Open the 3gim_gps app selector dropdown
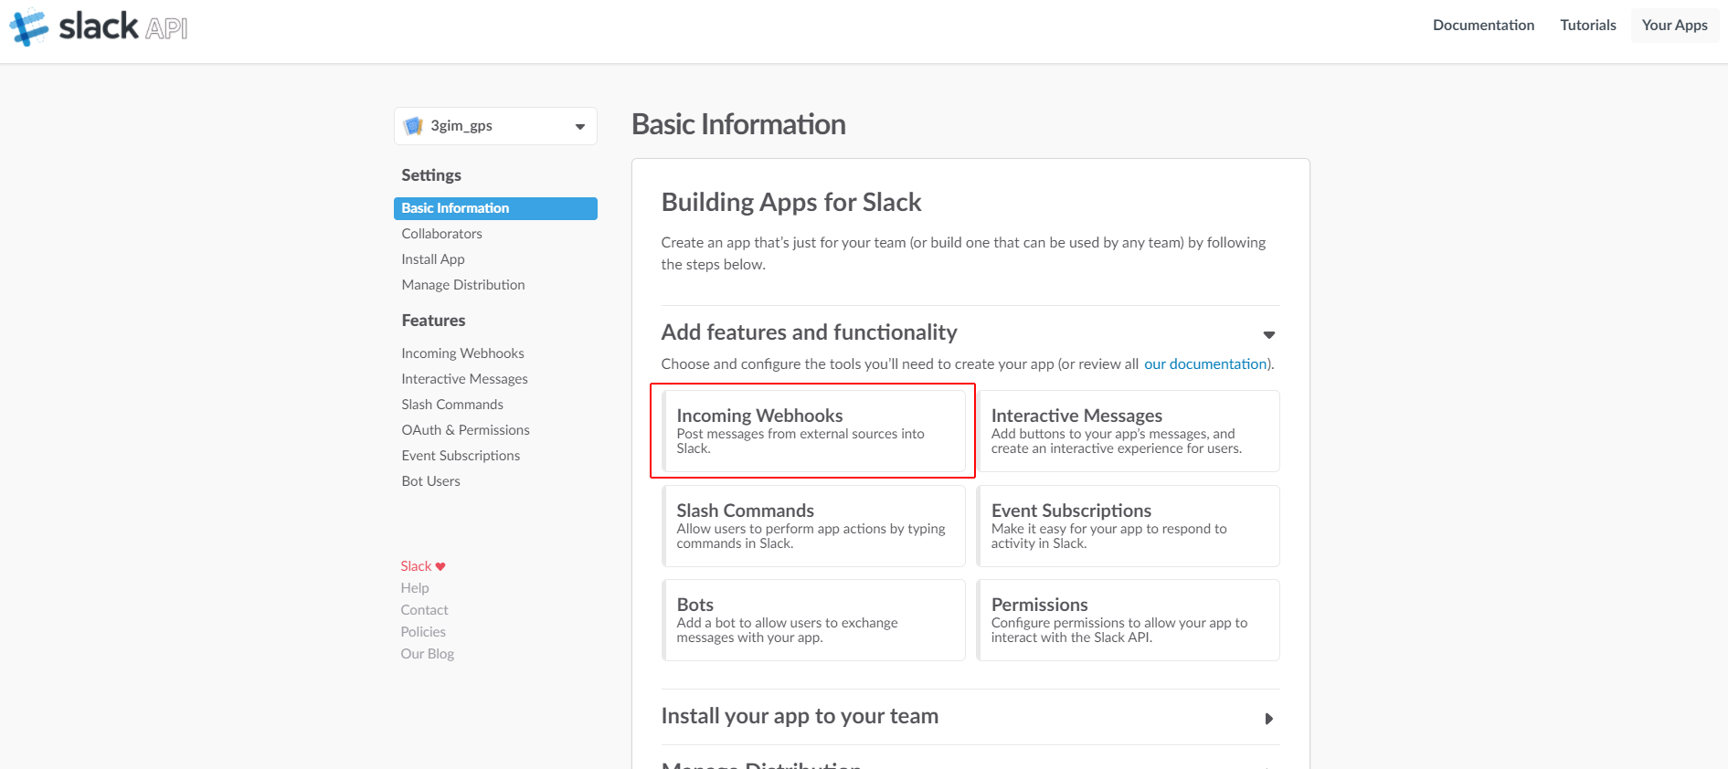This screenshot has height=769, width=1728. click(x=579, y=127)
